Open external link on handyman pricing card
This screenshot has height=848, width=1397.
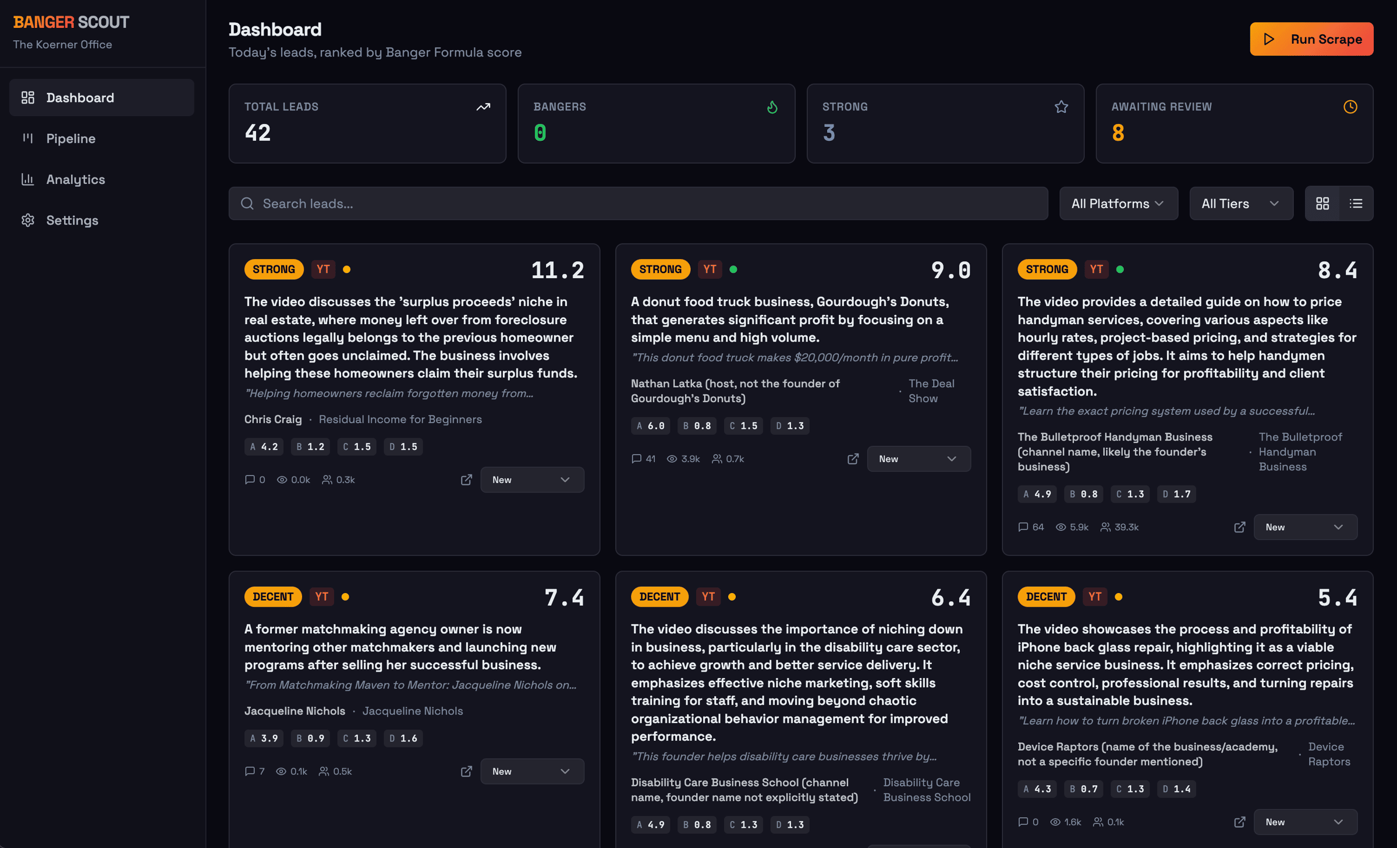click(x=1239, y=527)
